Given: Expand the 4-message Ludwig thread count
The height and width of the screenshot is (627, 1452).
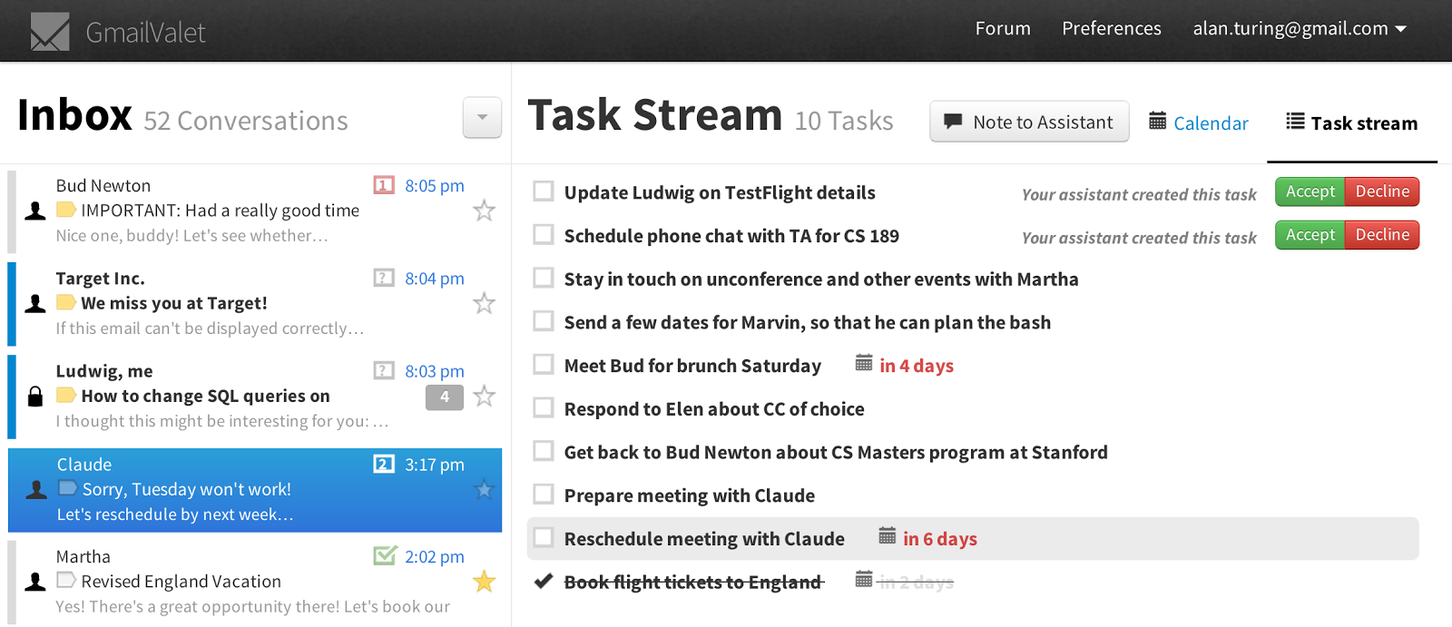Looking at the screenshot, I should [444, 397].
